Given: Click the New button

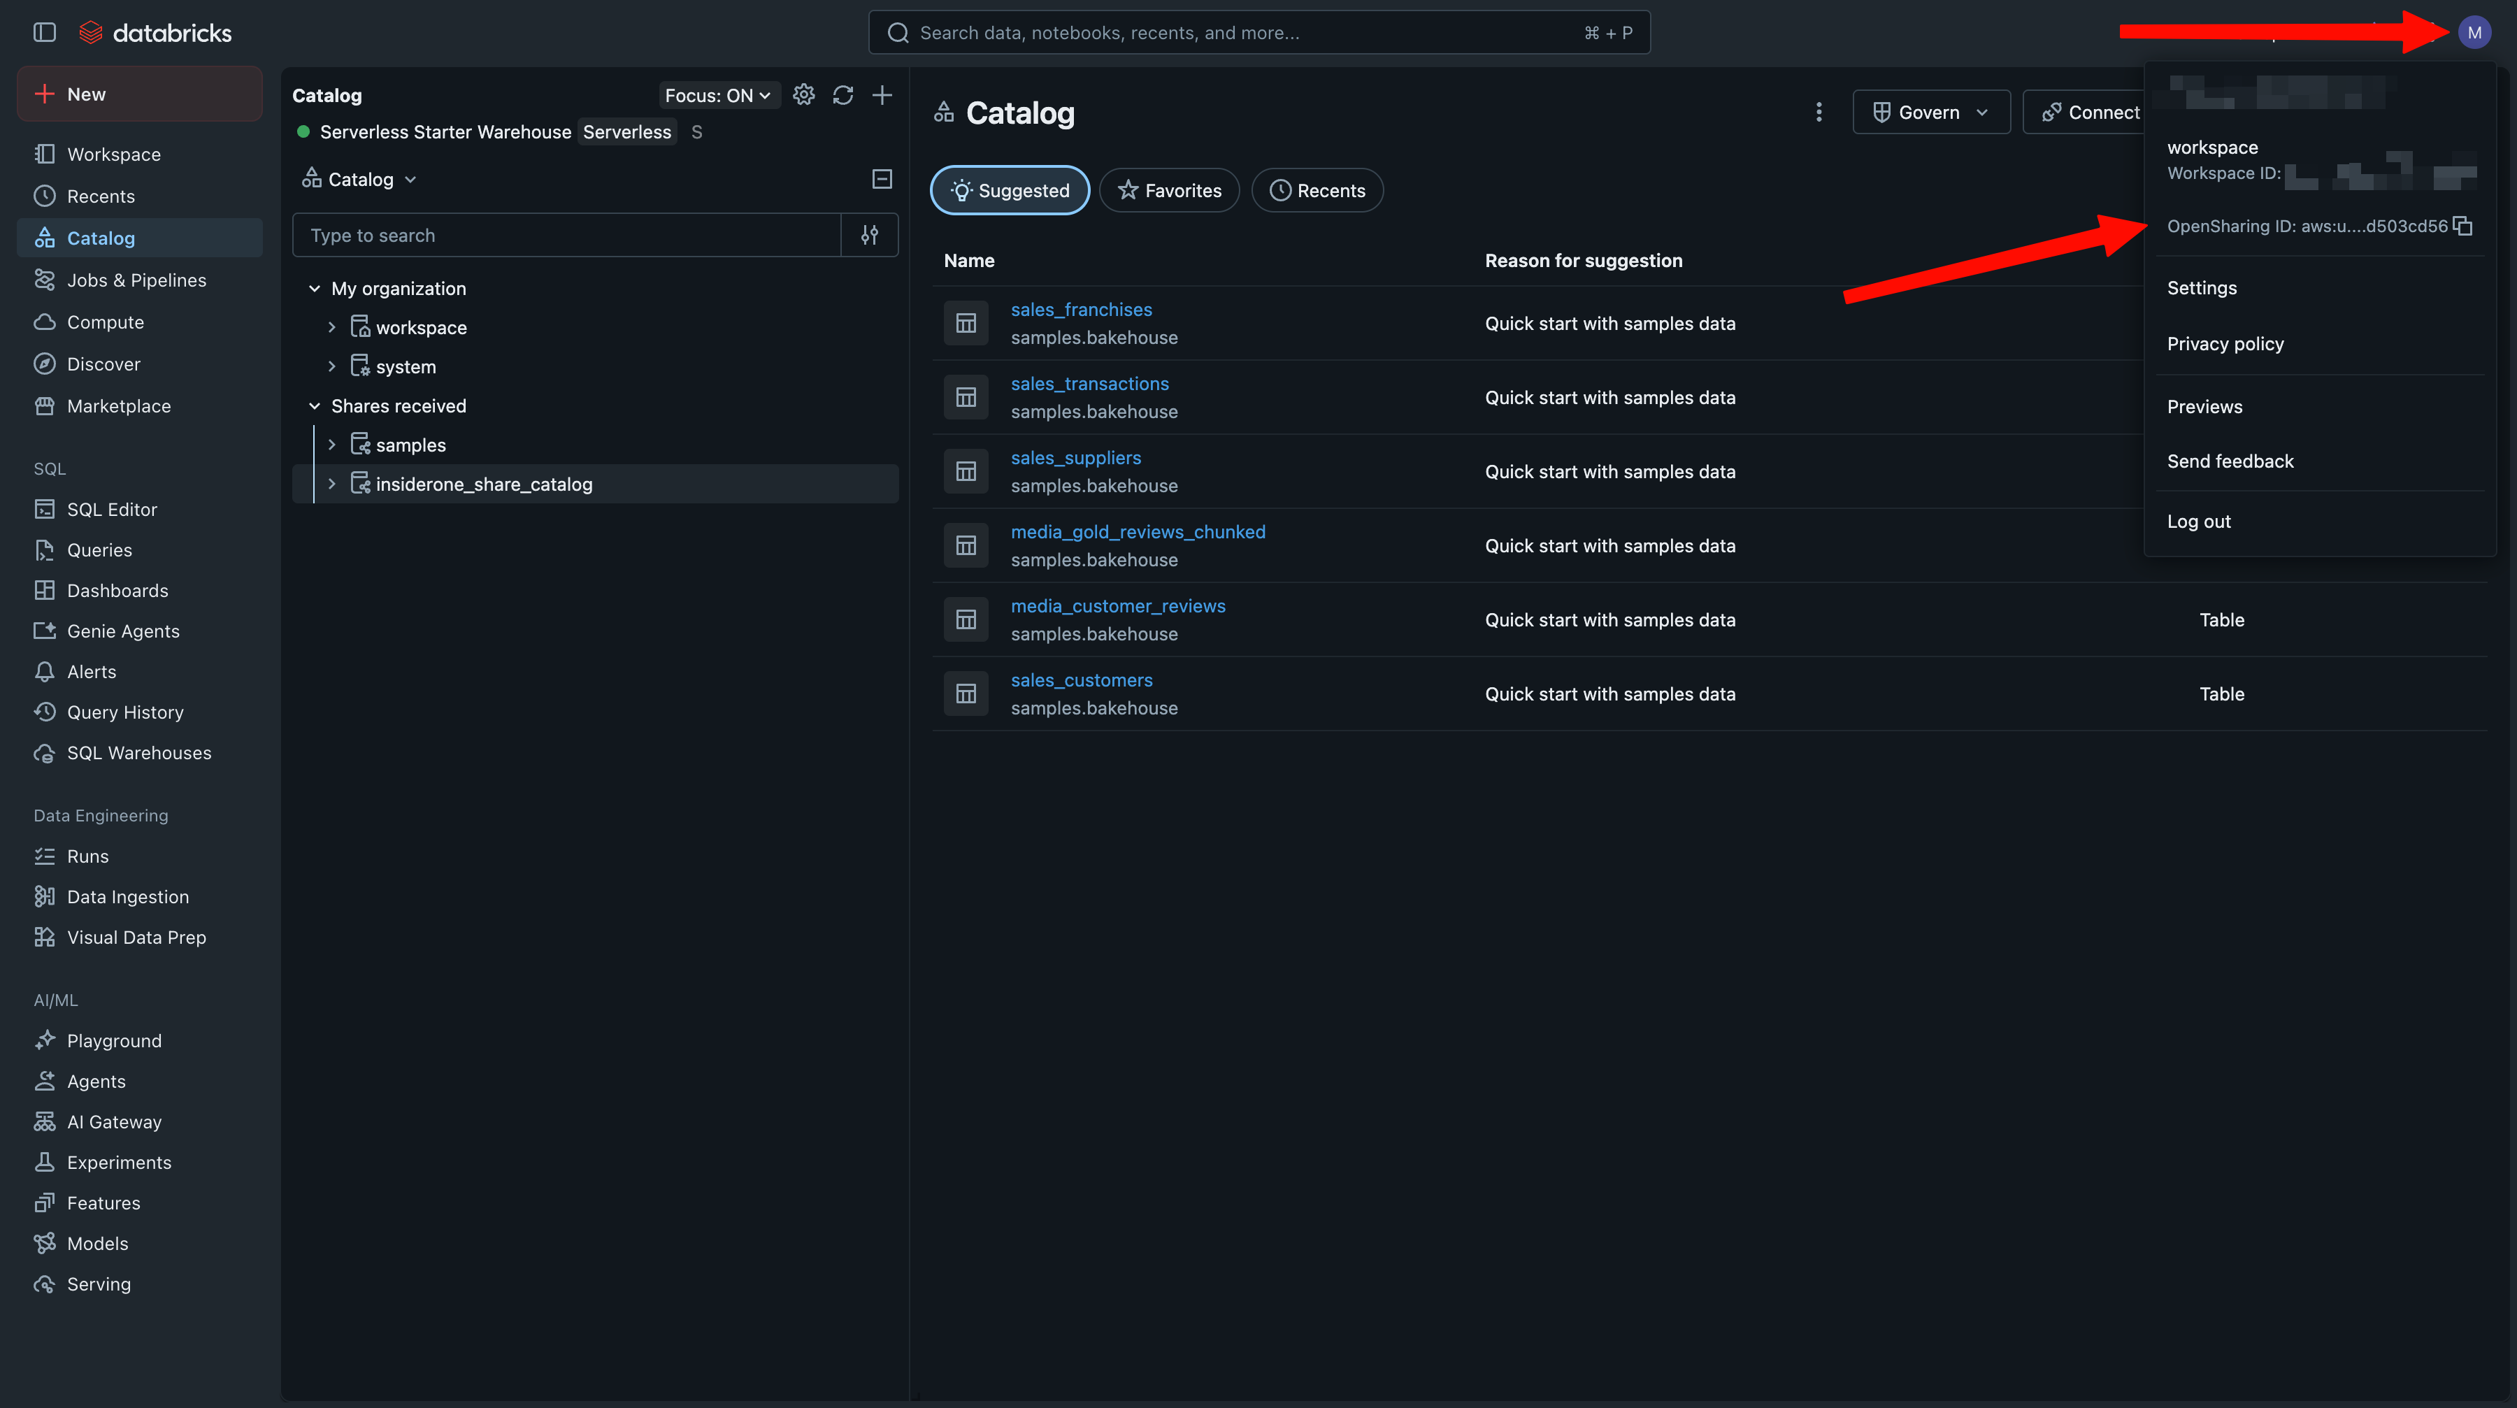Looking at the screenshot, I should click(140, 94).
